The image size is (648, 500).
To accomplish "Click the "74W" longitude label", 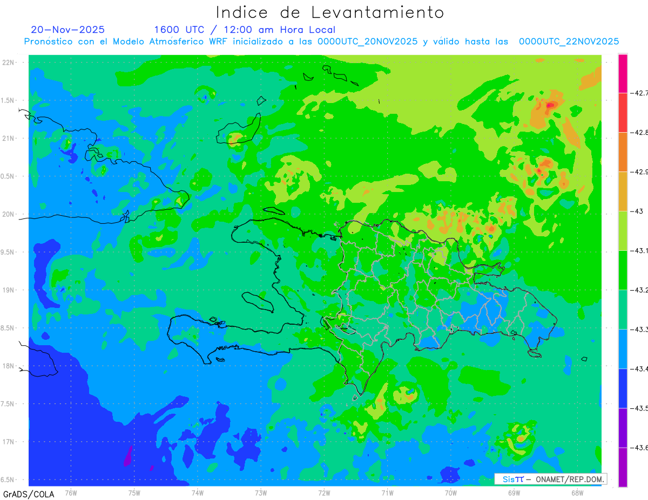I will 197,492.
